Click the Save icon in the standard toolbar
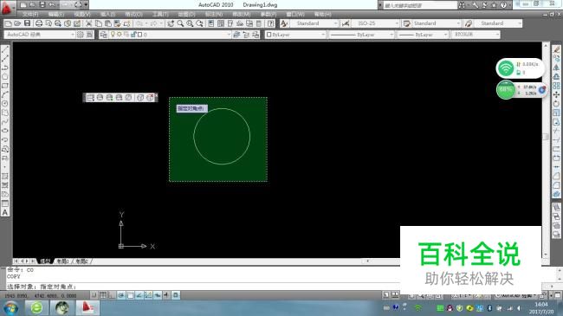 coord(28,23)
